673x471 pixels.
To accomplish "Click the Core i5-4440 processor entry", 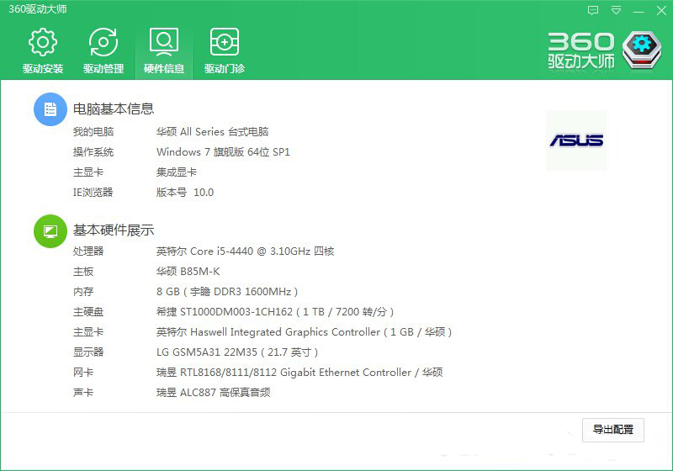I will [x=245, y=251].
